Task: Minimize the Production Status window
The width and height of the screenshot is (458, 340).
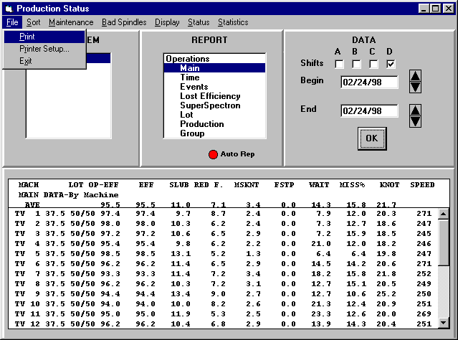Action: [x=424, y=9]
